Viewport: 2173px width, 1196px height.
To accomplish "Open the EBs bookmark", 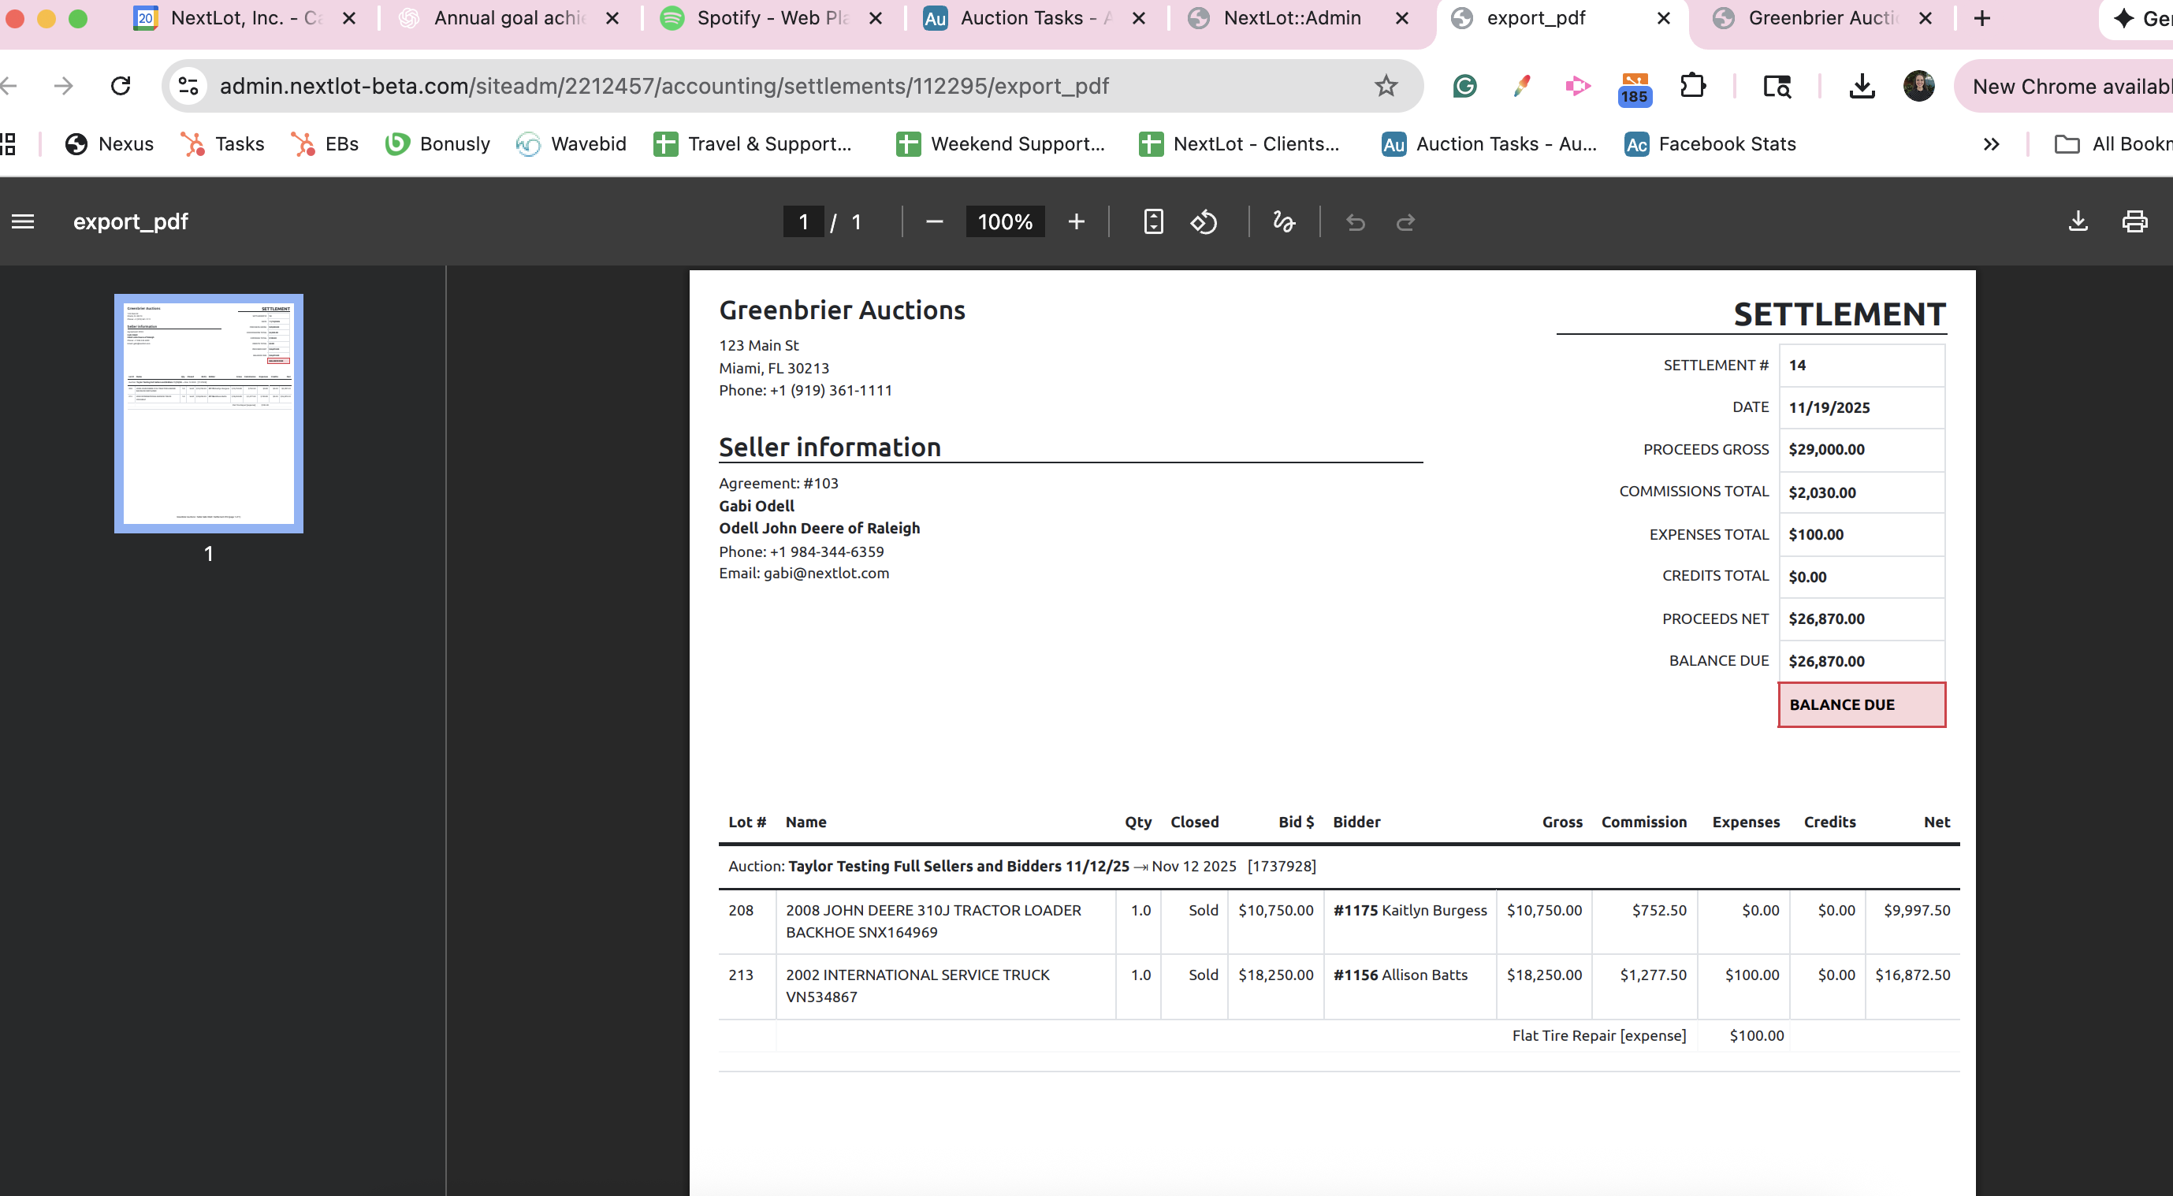I will (x=326, y=144).
